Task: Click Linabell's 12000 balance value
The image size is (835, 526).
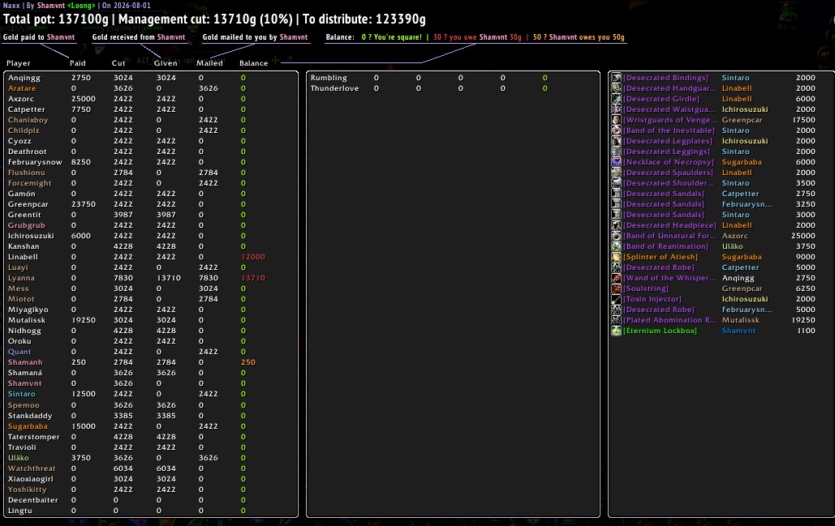Action: [x=253, y=257]
